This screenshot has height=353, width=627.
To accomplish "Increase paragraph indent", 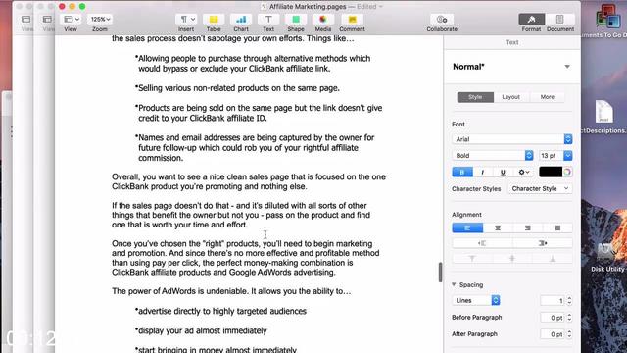I will (542, 243).
